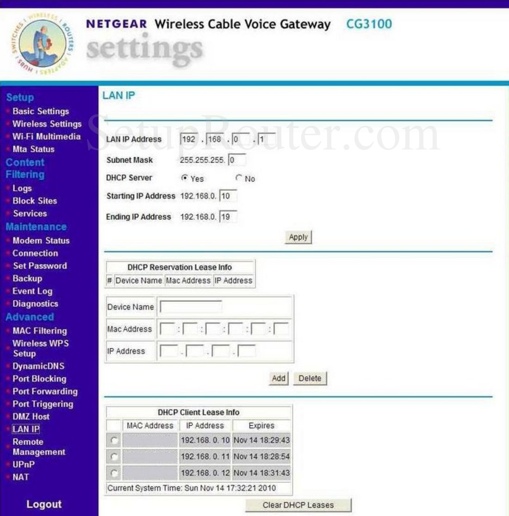The width and height of the screenshot is (509, 516).
Task: Open Wireless WPS Setup
Action: click(x=40, y=348)
